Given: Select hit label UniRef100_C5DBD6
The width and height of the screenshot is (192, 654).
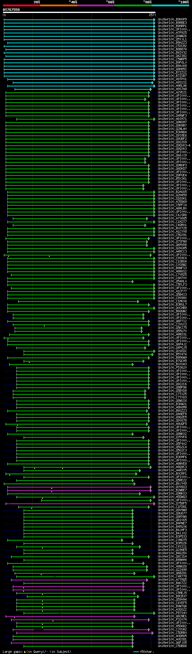Looking at the screenshot, I should tap(172, 646).
